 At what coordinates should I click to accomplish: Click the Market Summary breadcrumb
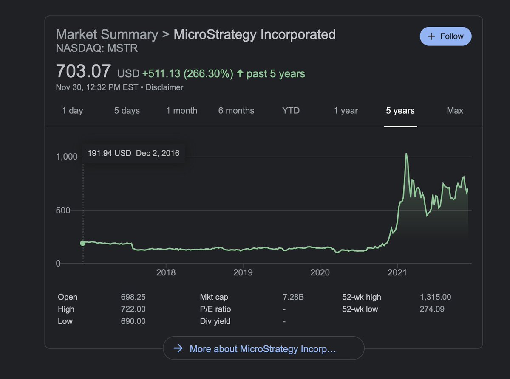tap(107, 34)
